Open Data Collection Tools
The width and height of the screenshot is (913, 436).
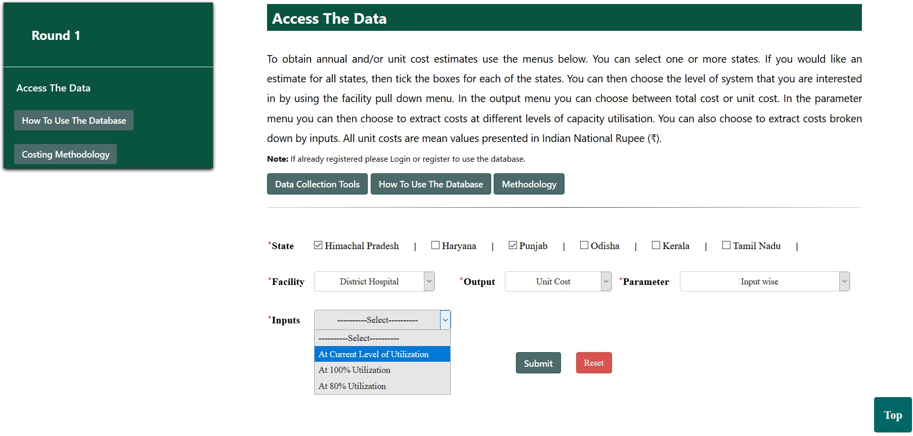pyautogui.click(x=317, y=184)
